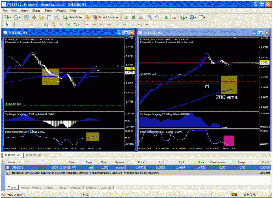Open the Data Window icon

click(x=34, y=17)
